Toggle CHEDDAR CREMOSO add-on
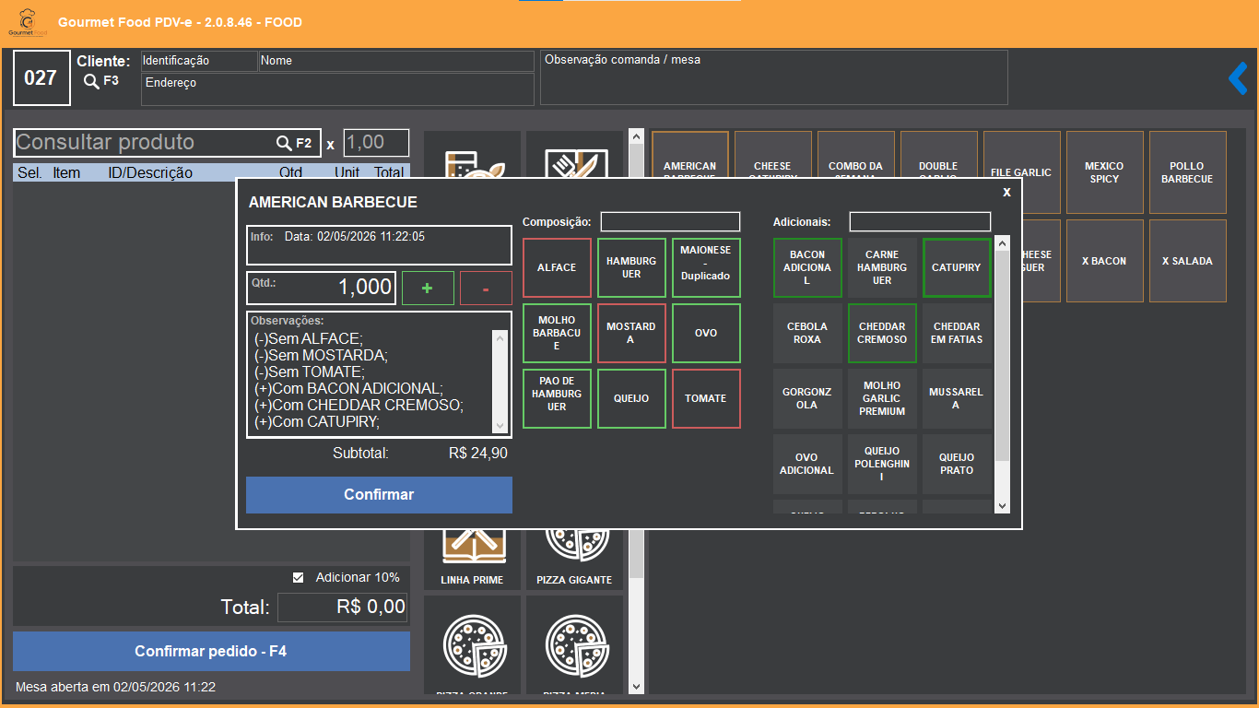 pos(882,333)
